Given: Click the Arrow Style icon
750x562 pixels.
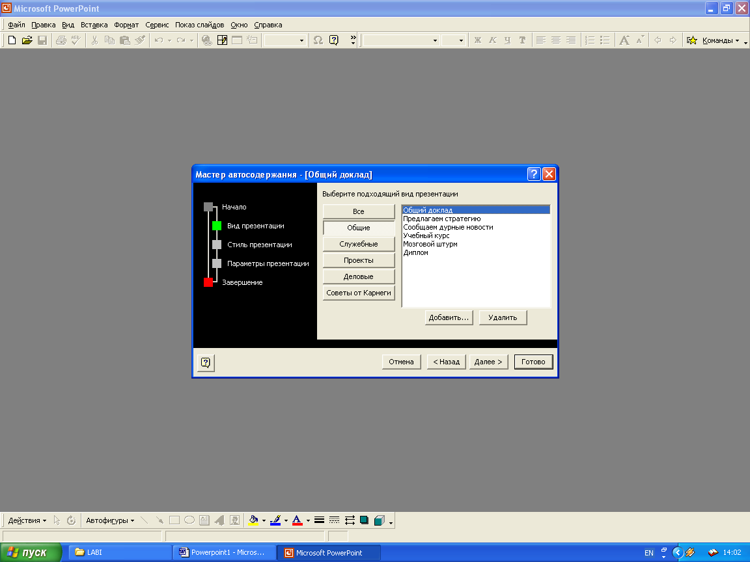Looking at the screenshot, I should tap(350, 520).
